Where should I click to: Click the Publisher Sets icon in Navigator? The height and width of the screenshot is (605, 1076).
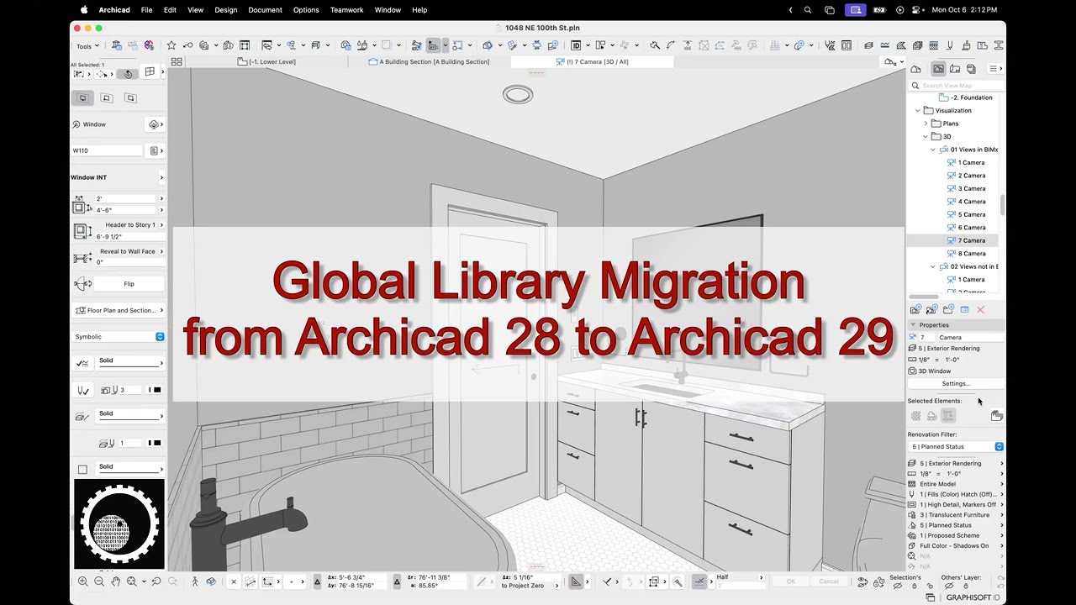(971, 69)
